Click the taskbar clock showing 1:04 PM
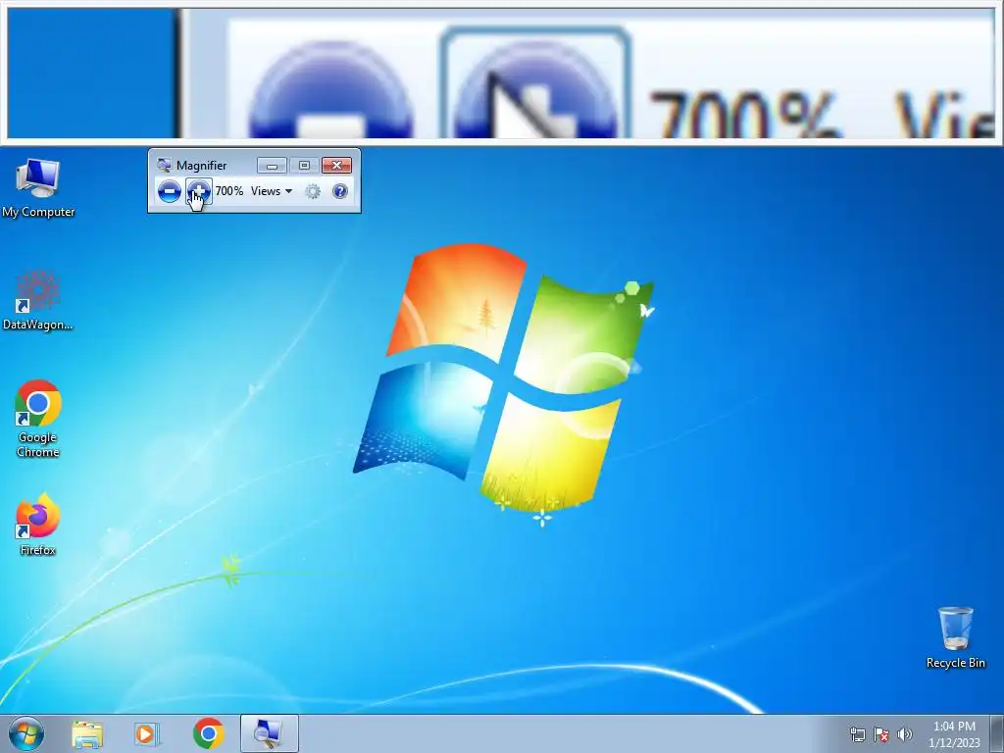 click(954, 734)
